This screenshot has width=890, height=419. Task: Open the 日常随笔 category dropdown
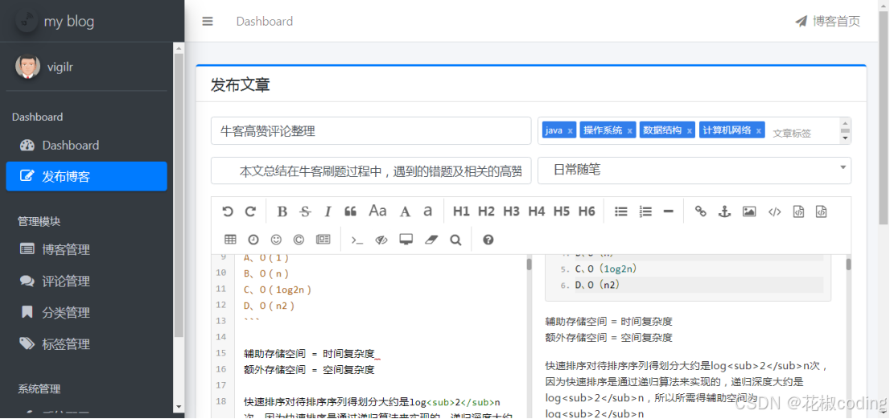[x=694, y=170]
